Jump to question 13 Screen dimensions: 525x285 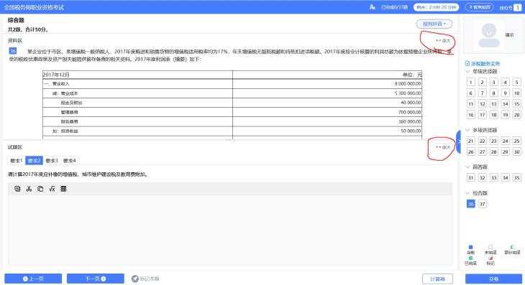point(493,104)
